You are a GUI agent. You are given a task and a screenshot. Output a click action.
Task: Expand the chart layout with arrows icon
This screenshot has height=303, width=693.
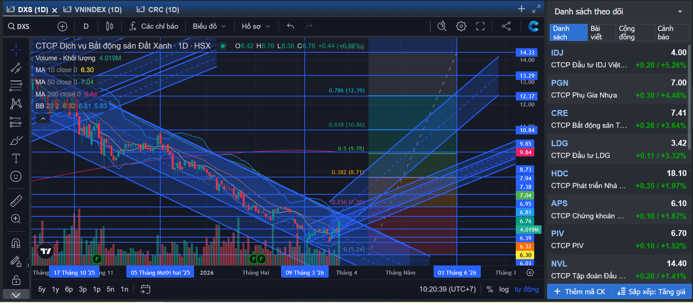point(536,9)
